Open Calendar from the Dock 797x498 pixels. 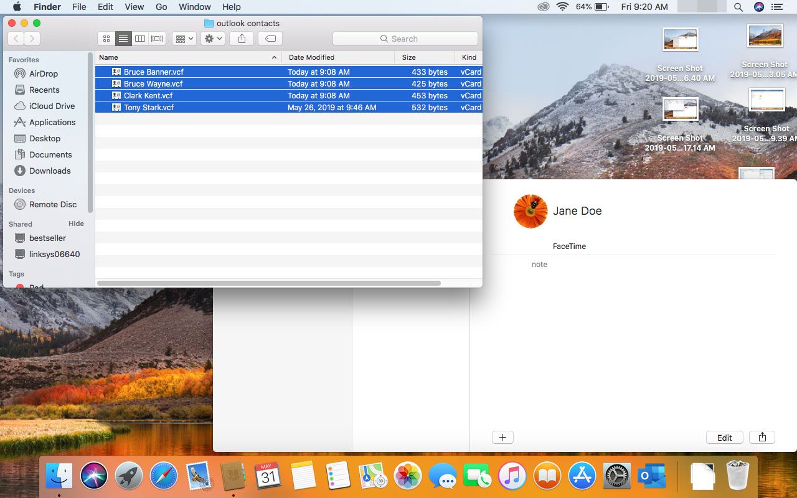point(268,476)
